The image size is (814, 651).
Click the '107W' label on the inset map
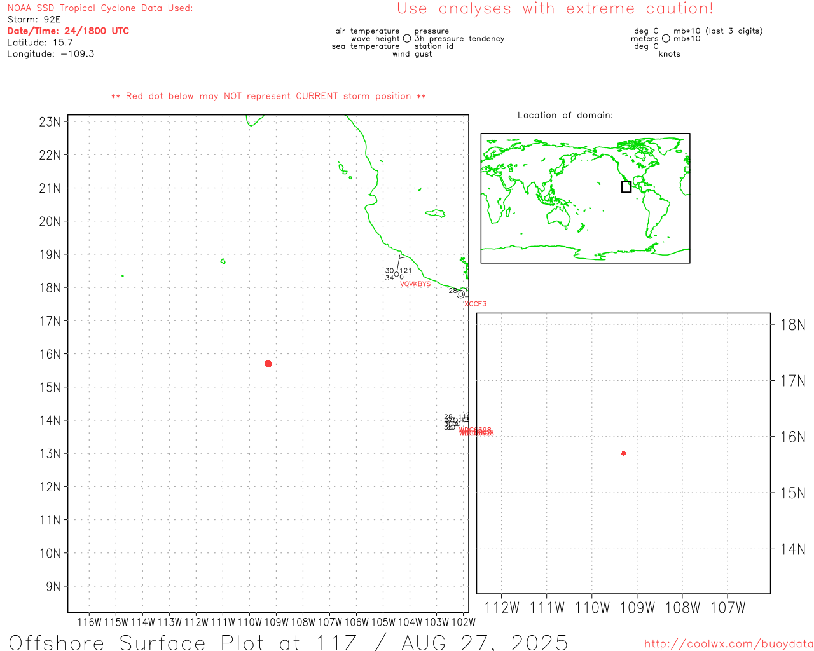(728, 608)
